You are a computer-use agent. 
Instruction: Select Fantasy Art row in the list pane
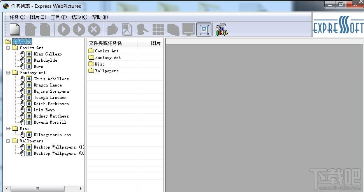(x=125, y=57)
